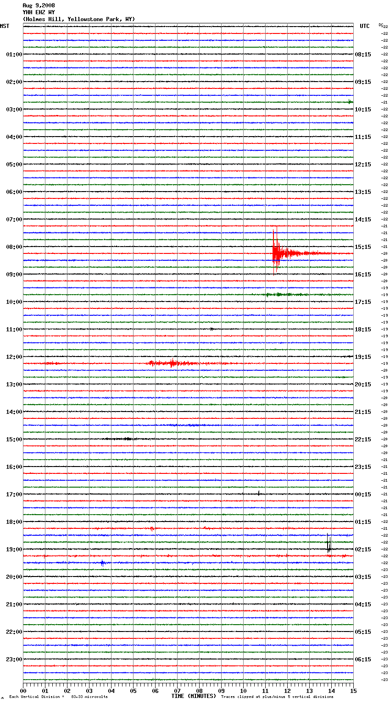Click "Each Vertical Division = 83.33 microvolts" footer note
This screenshot has height=703, width=390.
click(x=58, y=697)
